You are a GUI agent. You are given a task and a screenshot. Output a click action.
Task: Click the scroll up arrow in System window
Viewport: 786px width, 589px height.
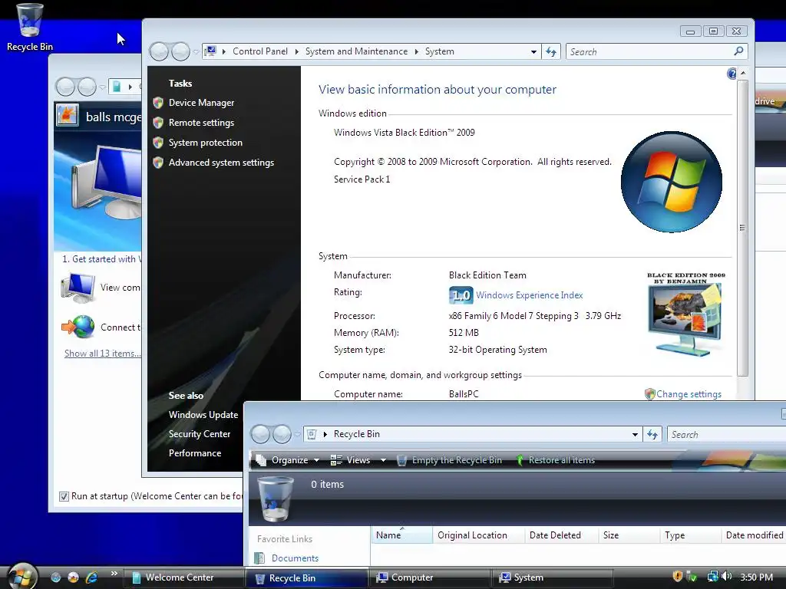[743, 73]
